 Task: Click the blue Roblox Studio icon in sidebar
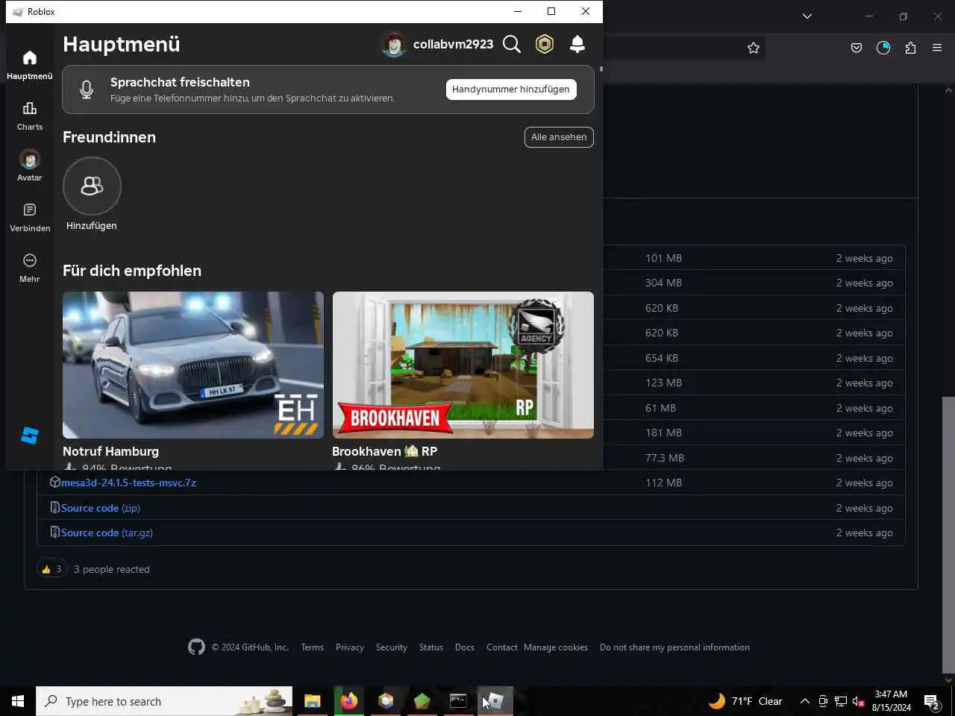click(x=30, y=436)
